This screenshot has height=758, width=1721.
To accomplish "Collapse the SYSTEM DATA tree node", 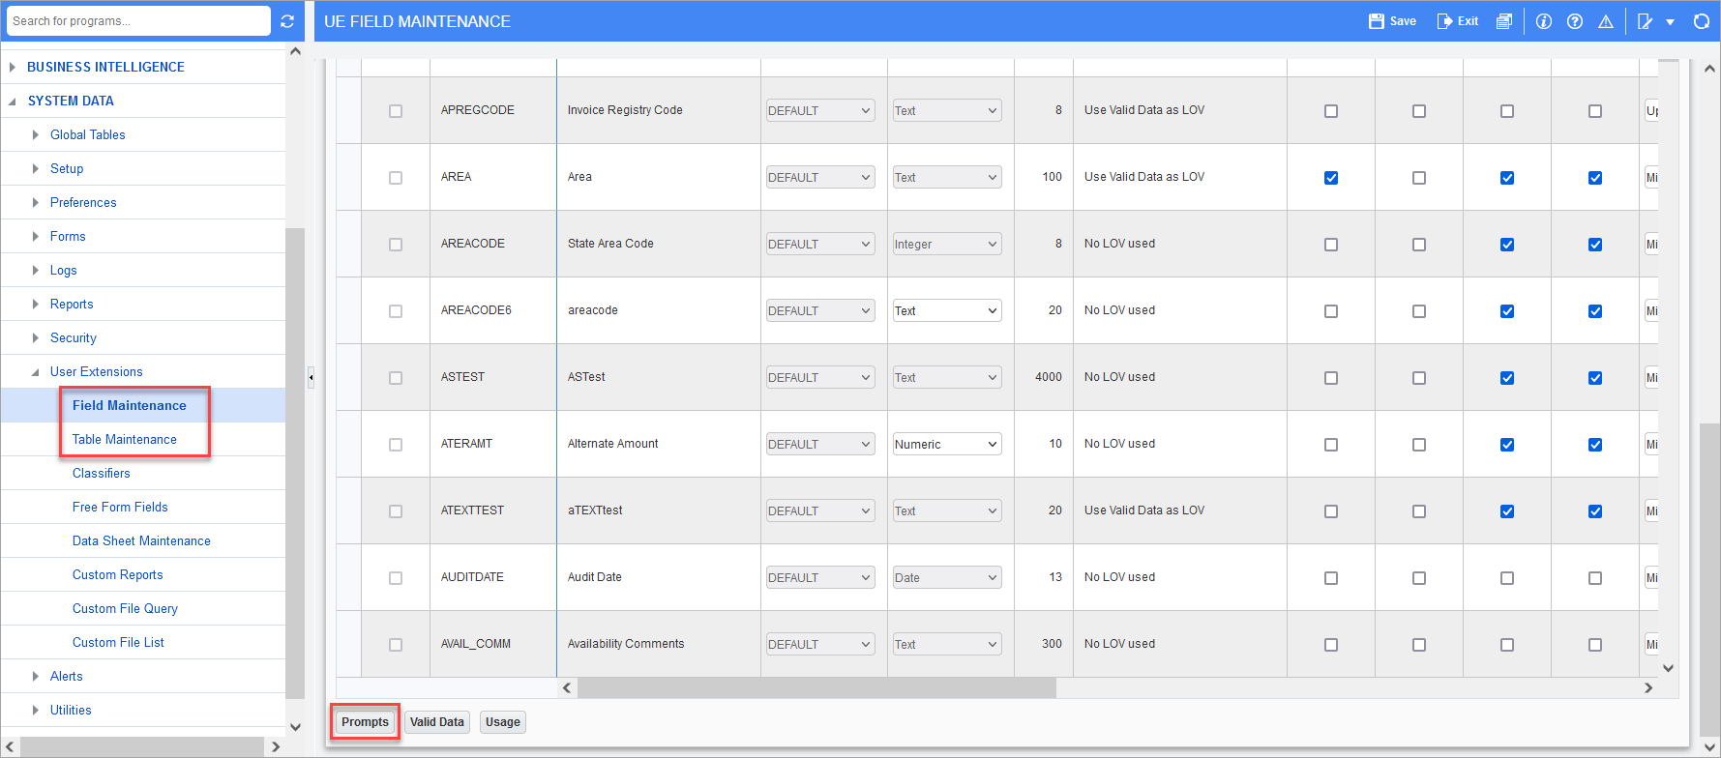I will coord(13,101).
